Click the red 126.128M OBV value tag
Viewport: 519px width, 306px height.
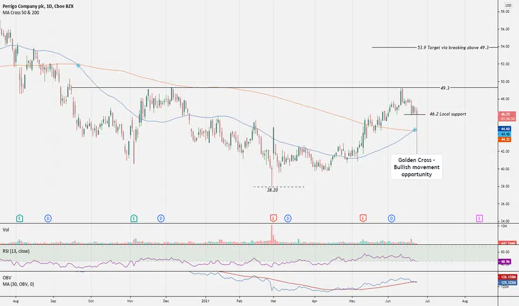pyautogui.click(x=507, y=277)
